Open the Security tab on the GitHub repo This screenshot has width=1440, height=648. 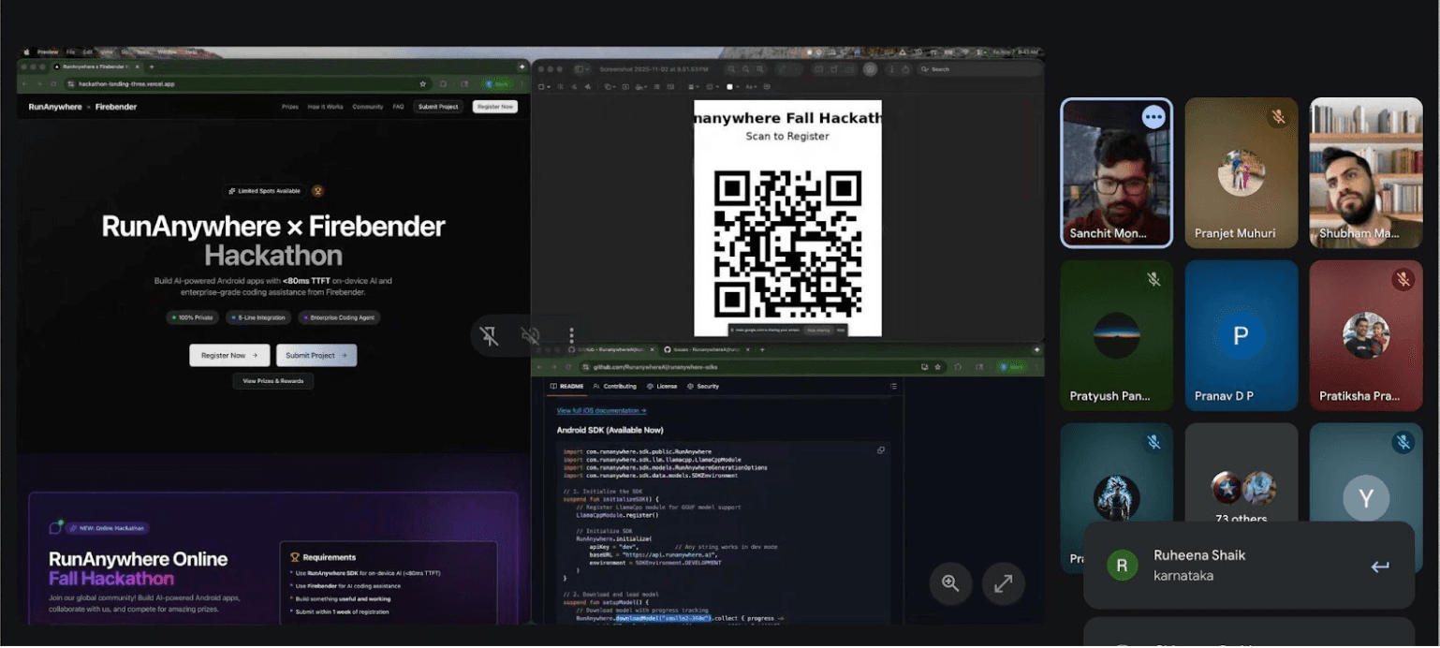708,386
